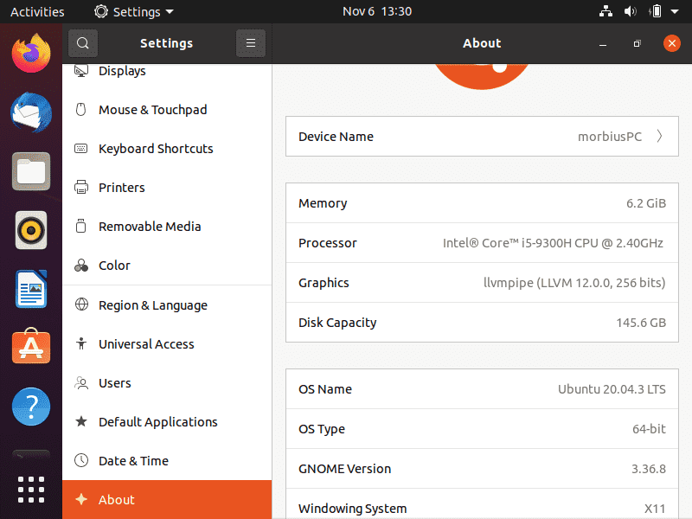Click the Ubuntu 20.04.3 LTS text
The image size is (692, 519).
[x=612, y=389]
